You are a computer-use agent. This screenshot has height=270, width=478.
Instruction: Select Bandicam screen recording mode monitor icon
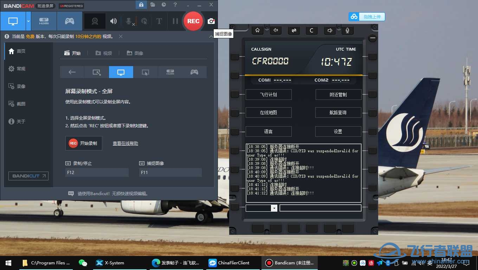coord(13,21)
